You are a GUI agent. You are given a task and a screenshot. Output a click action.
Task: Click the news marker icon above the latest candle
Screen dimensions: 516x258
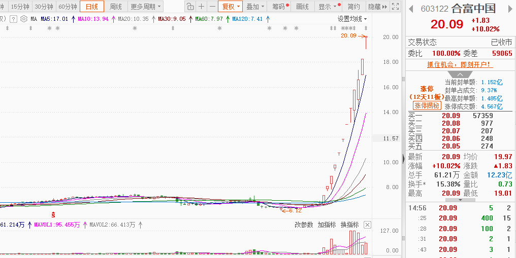coord(366,28)
